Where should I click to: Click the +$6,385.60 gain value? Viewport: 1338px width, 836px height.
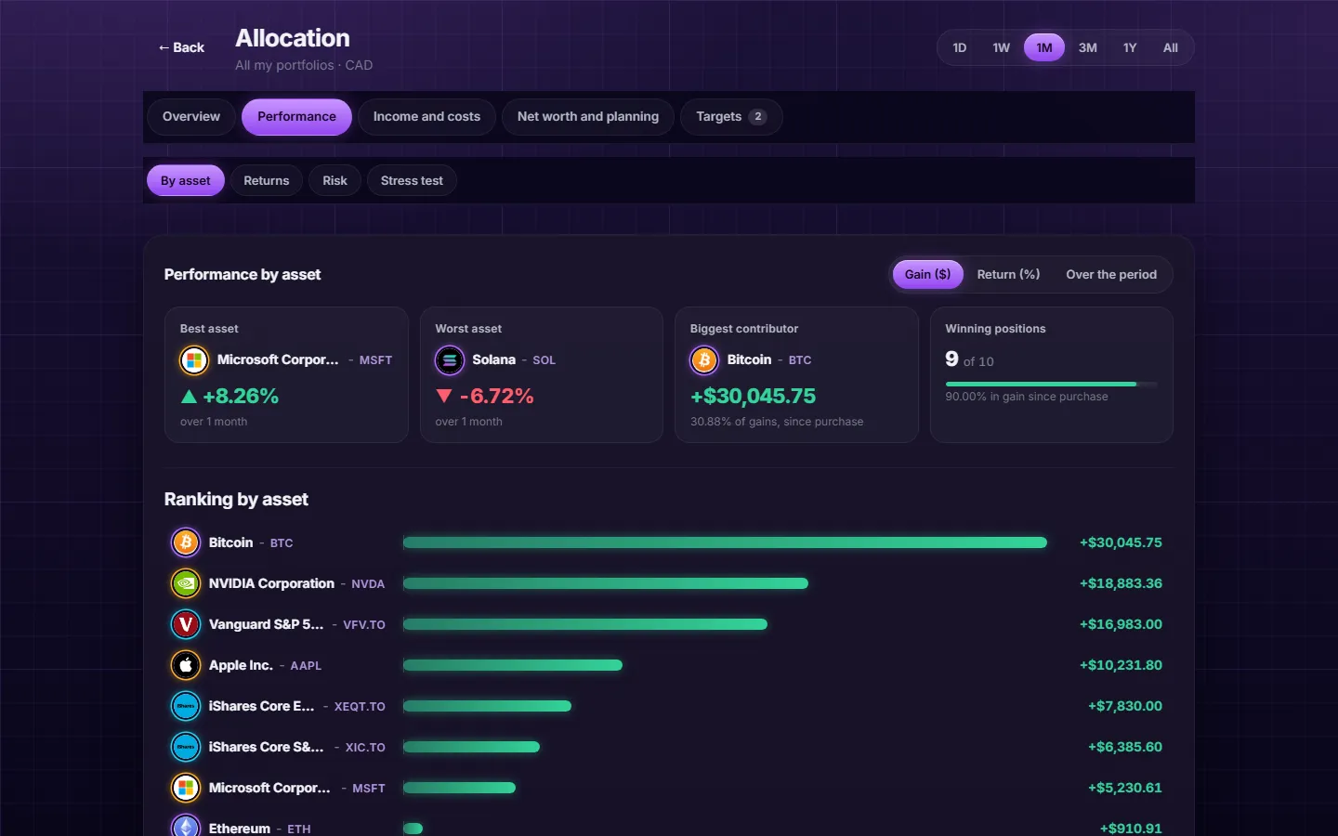pos(1125,747)
